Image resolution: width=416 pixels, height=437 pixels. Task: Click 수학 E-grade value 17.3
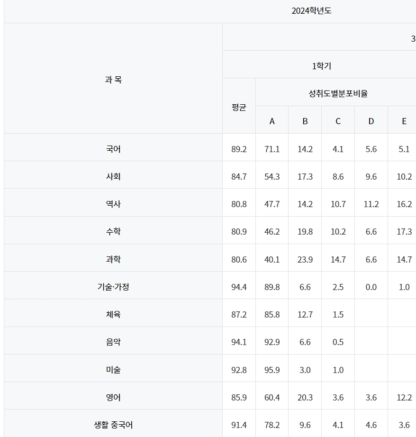click(404, 232)
